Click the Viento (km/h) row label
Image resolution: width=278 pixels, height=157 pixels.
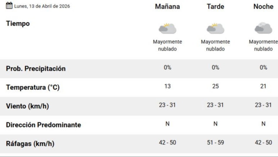pos(28,106)
